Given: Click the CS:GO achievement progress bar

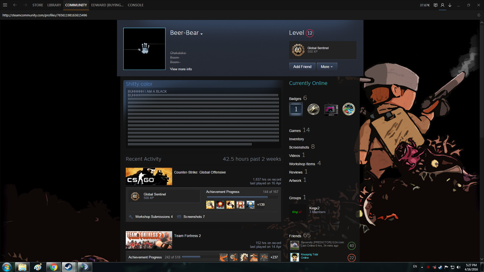Looking at the screenshot, I should coord(242,197).
